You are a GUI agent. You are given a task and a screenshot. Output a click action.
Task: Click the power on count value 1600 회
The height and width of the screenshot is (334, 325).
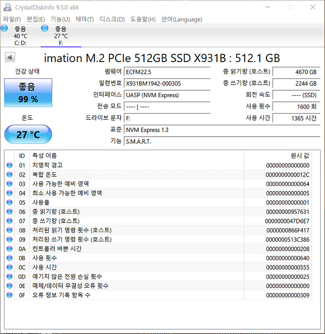coord(296,107)
